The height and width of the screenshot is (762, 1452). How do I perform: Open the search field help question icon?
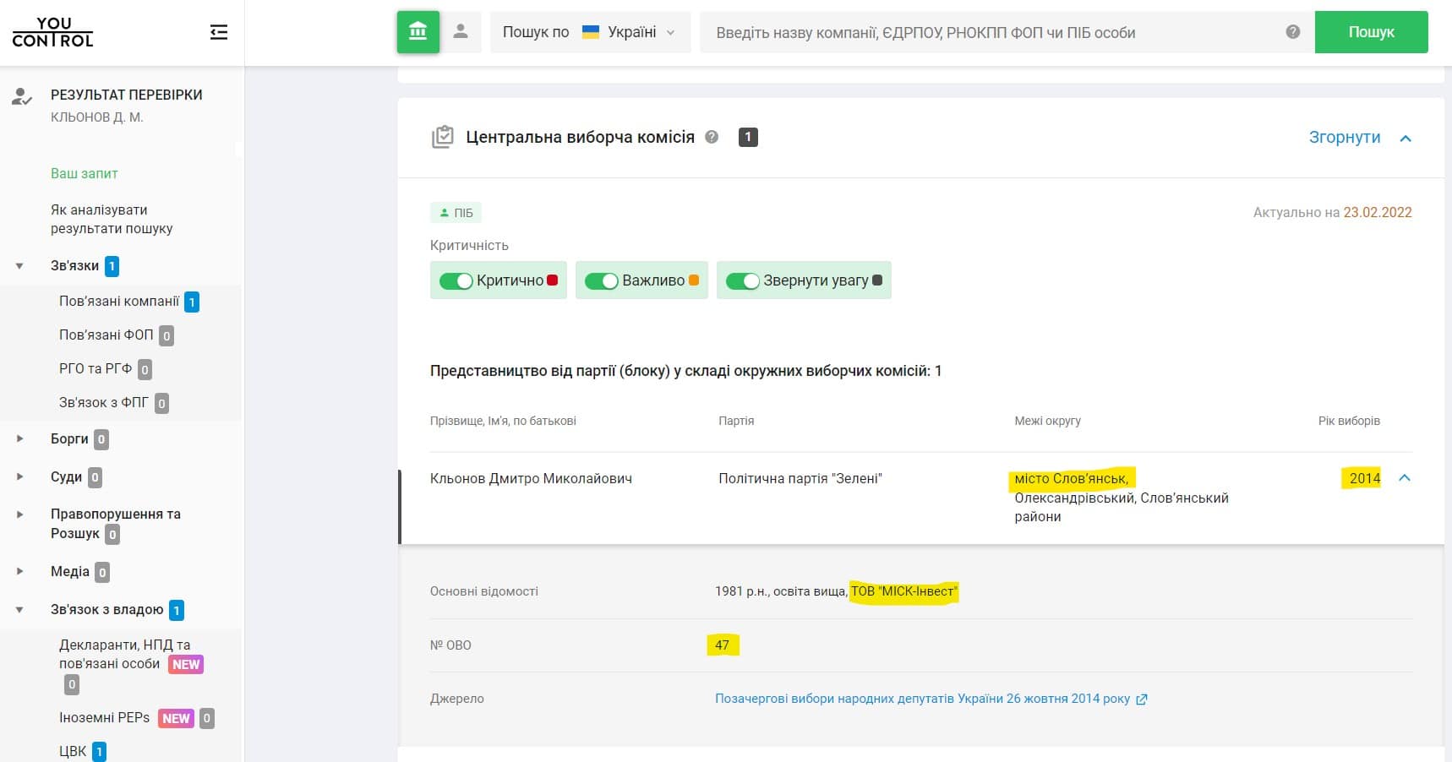coord(1292,32)
